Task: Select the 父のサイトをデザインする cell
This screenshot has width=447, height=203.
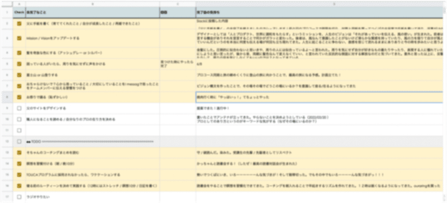Action: [x=93, y=108]
